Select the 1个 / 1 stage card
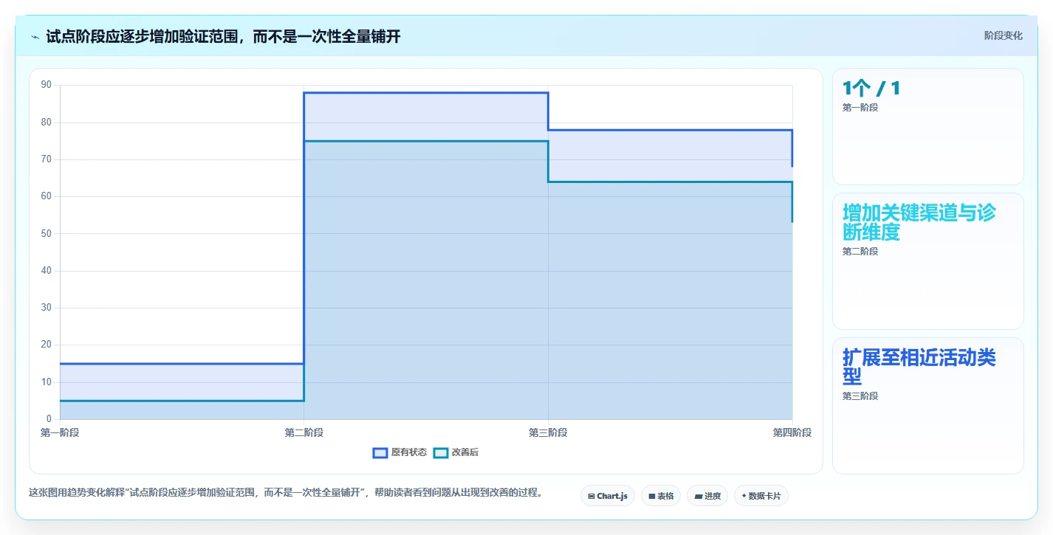 [x=928, y=126]
